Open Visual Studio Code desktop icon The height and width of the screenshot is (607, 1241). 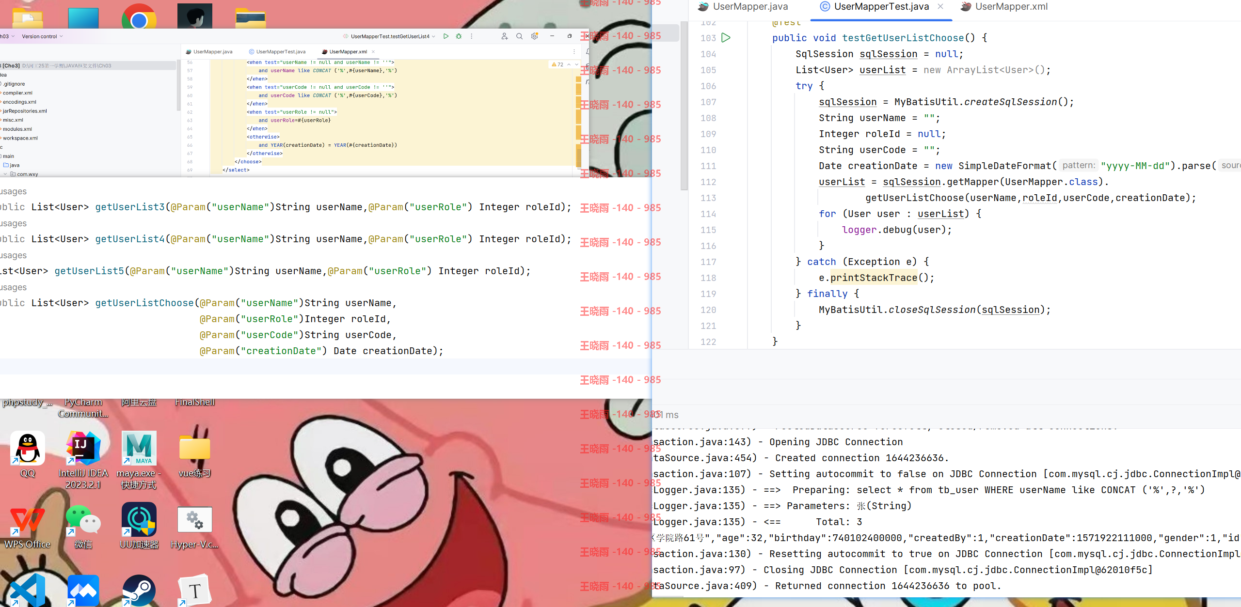coord(28,590)
